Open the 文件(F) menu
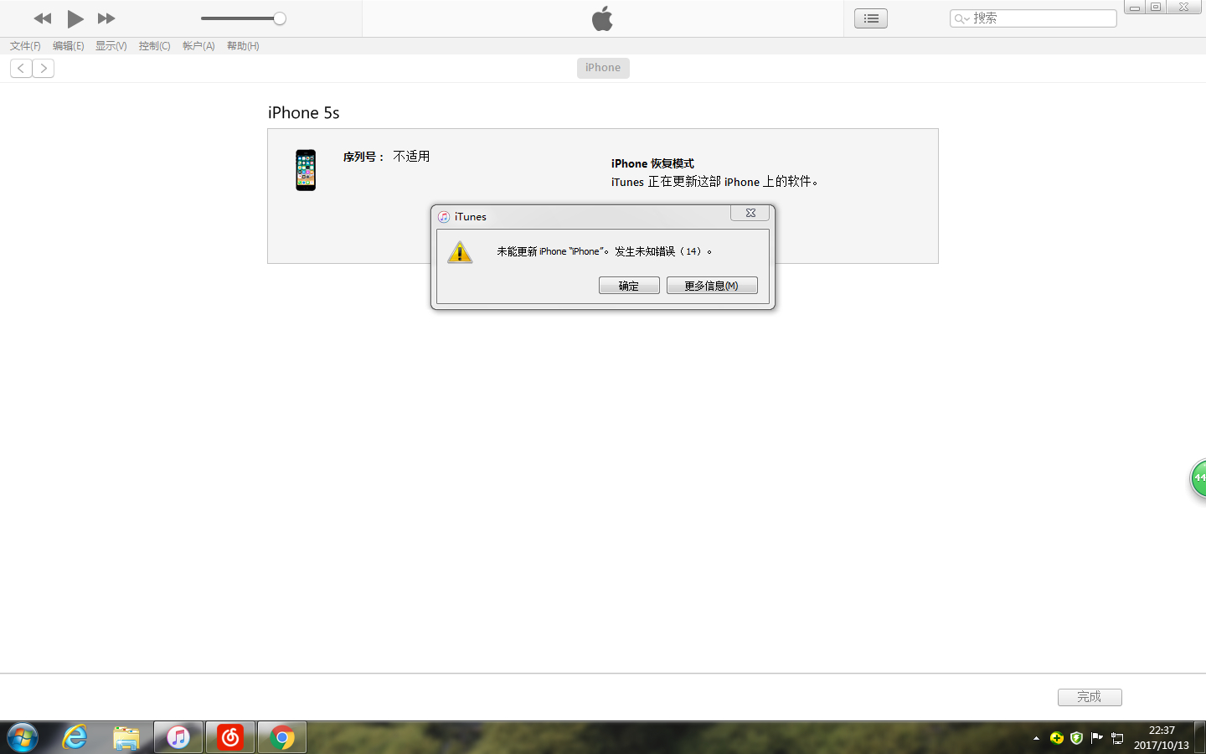The height and width of the screenshot is (754, 1206). (x=25, y=46)
